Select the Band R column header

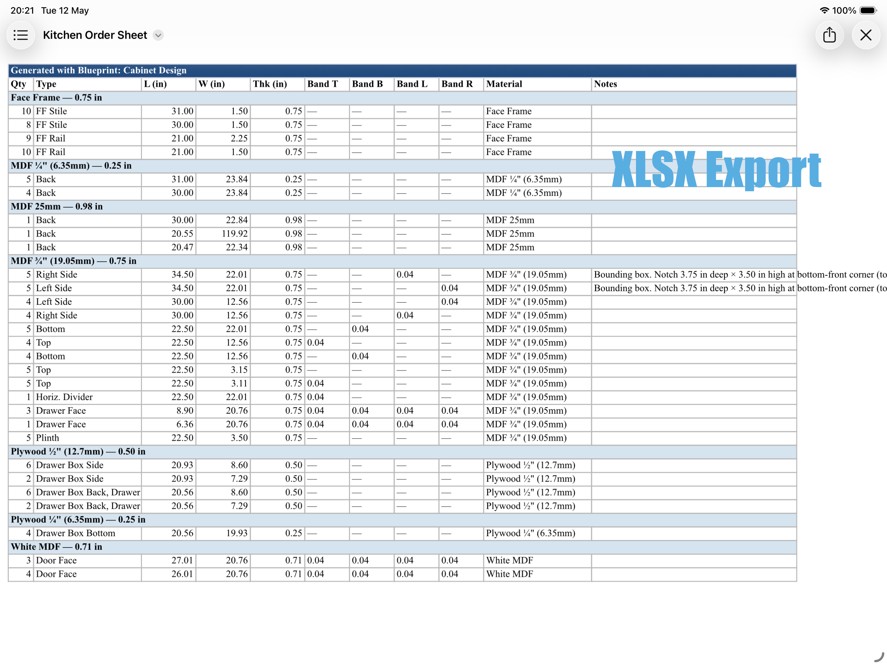click(x=461, y=84)
